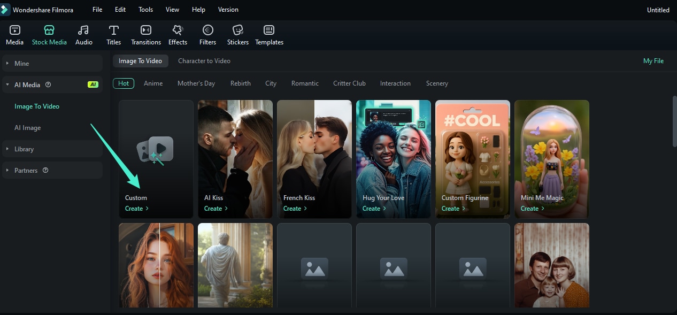Select Image To Video in sidebar

click(37, 106)
